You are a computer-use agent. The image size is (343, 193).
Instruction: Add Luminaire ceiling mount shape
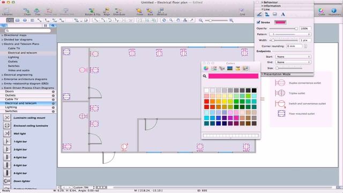7,118
